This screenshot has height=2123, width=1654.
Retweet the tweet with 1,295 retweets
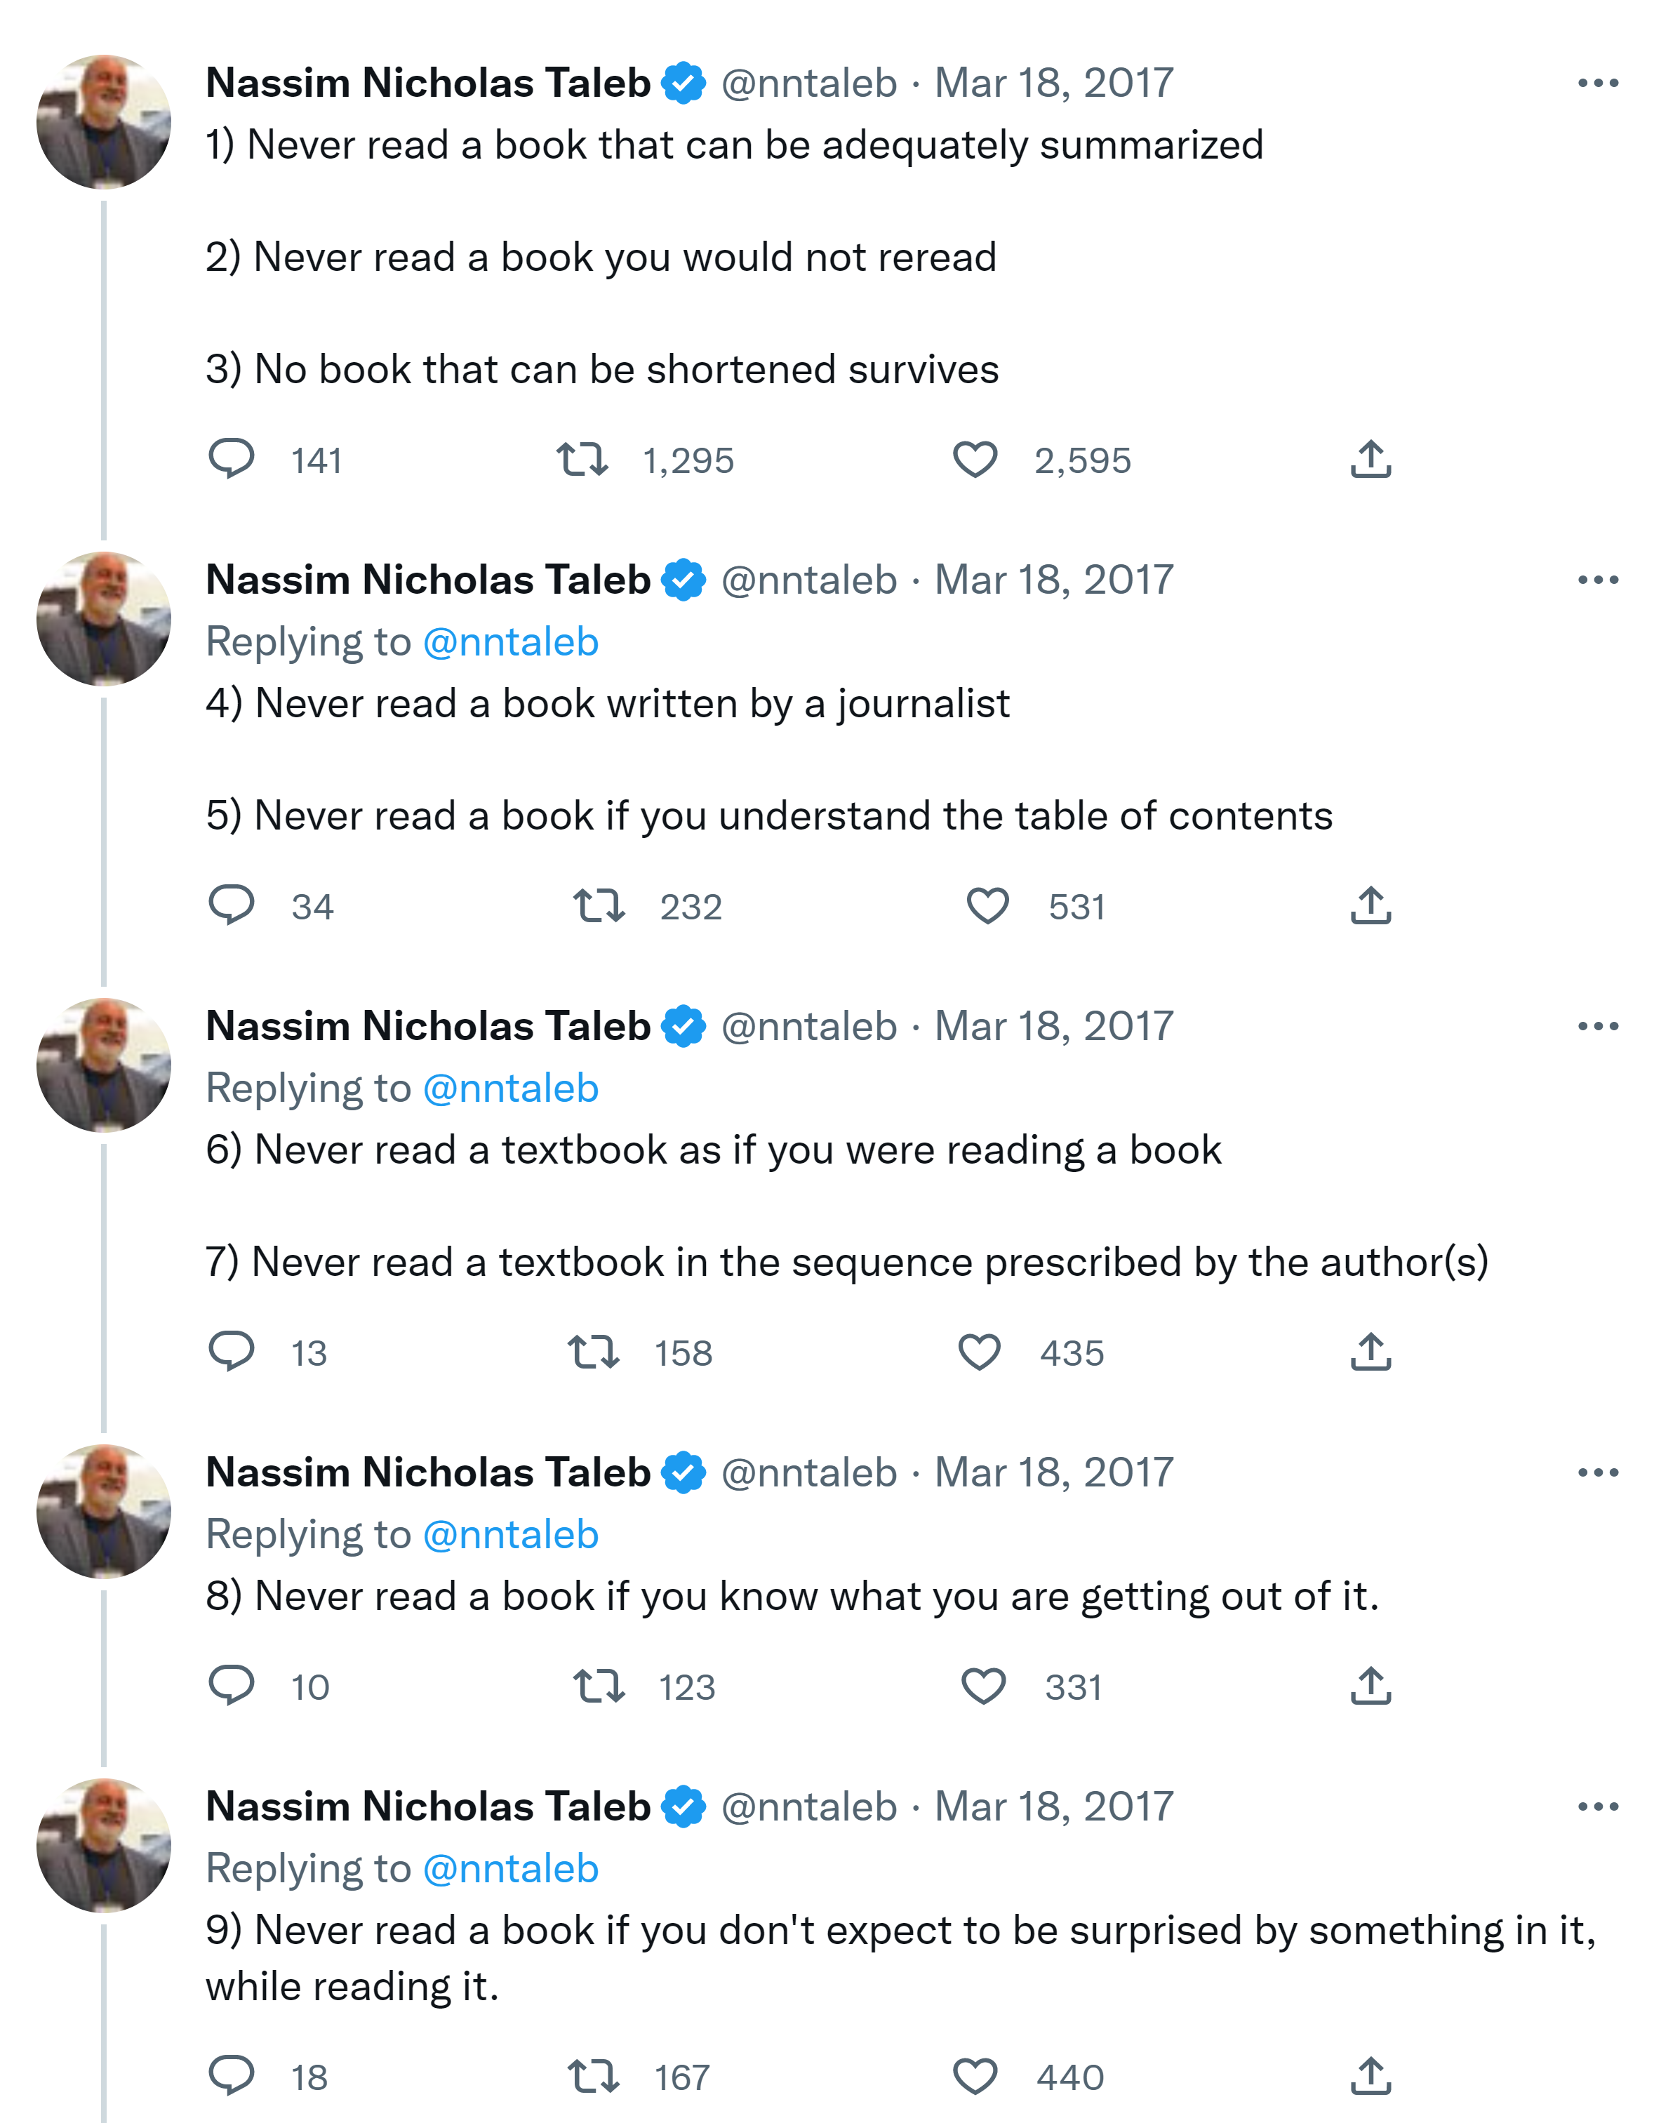tap(582, 459)
